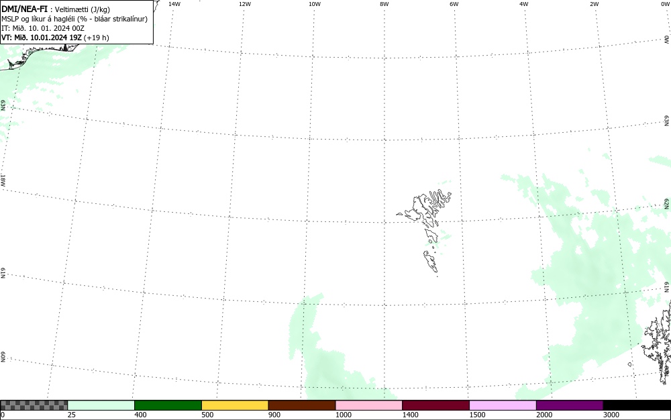Click the grey checkered 0–25 legend swatch
This screenshot has height=420, width=671.
coord(34,405)
